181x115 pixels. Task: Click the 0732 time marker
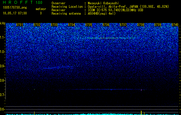point(37,25)
